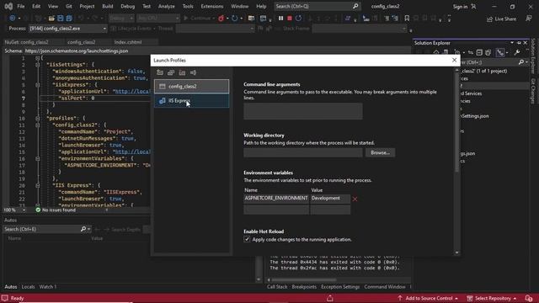Click the Browse button for working directory
The width and height of the screenshot is (539, 303).
pos(380,152)
